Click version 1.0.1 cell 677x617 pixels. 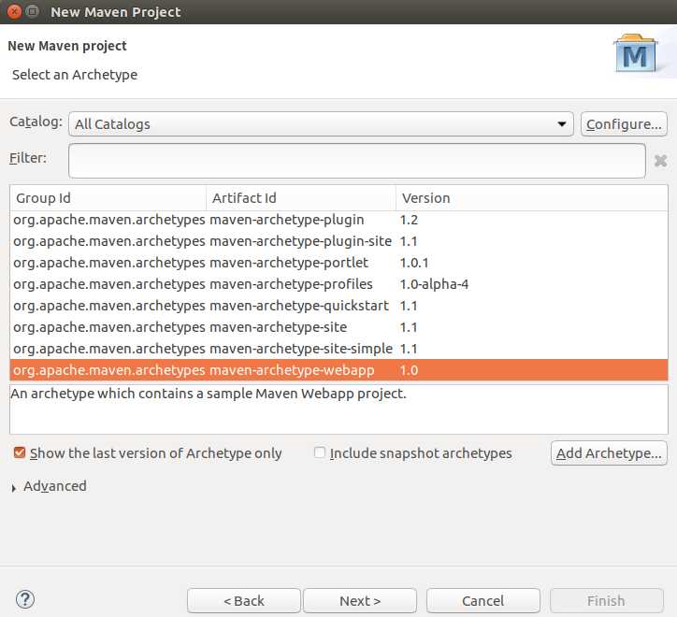[x=414, y=263]
